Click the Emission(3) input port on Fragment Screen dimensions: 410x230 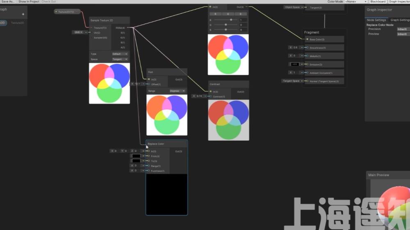(x=307, y=64)
